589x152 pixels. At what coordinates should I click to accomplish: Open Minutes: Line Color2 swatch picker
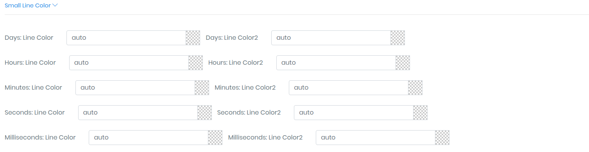415,88
